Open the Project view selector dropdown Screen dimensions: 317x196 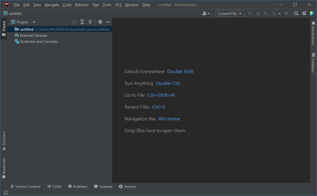pos(23,22)
